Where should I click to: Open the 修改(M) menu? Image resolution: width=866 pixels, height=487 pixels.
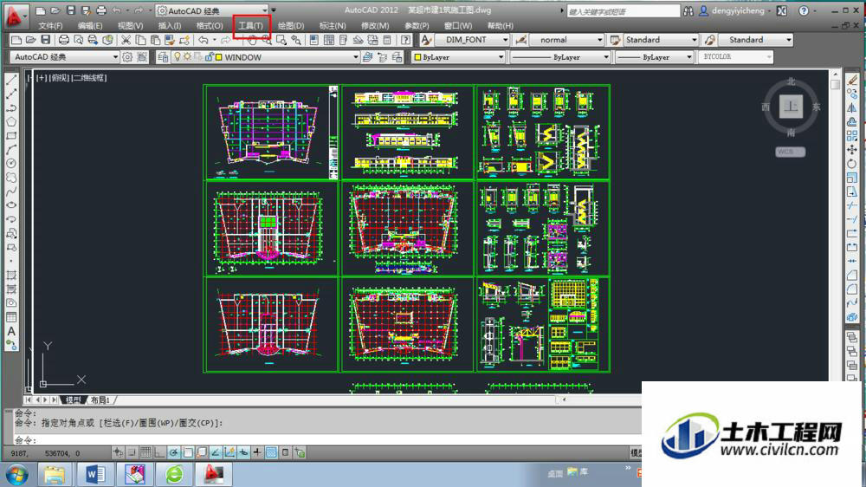tap(375, 26)
